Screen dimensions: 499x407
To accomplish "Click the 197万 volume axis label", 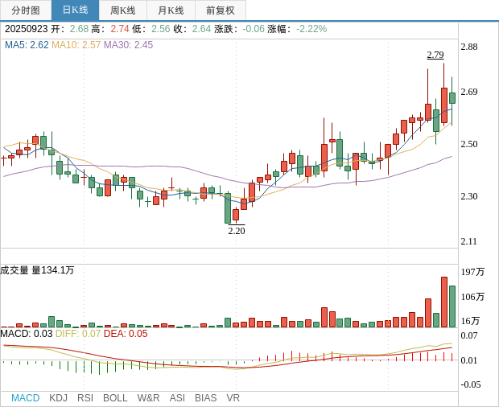I will point(472,272).
